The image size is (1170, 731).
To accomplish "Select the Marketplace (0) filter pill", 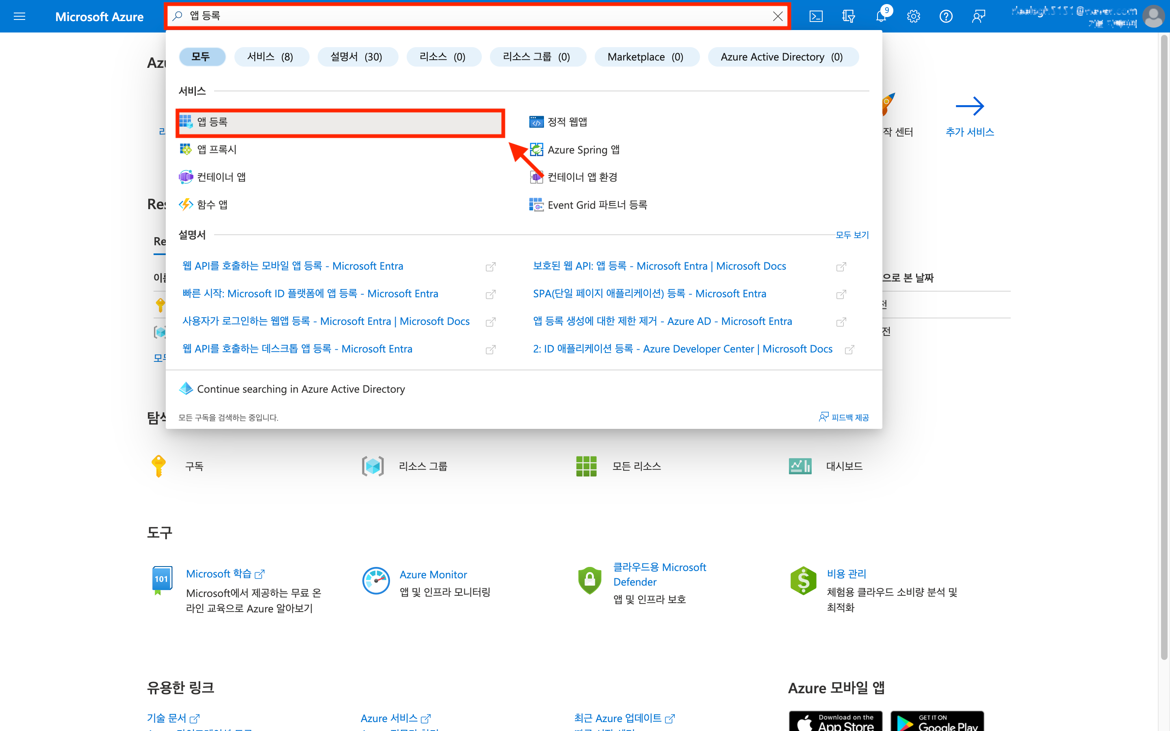I will click(x=646, y=57).
